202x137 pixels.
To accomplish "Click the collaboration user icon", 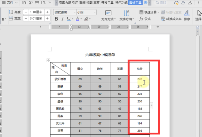I will point(183,3).
